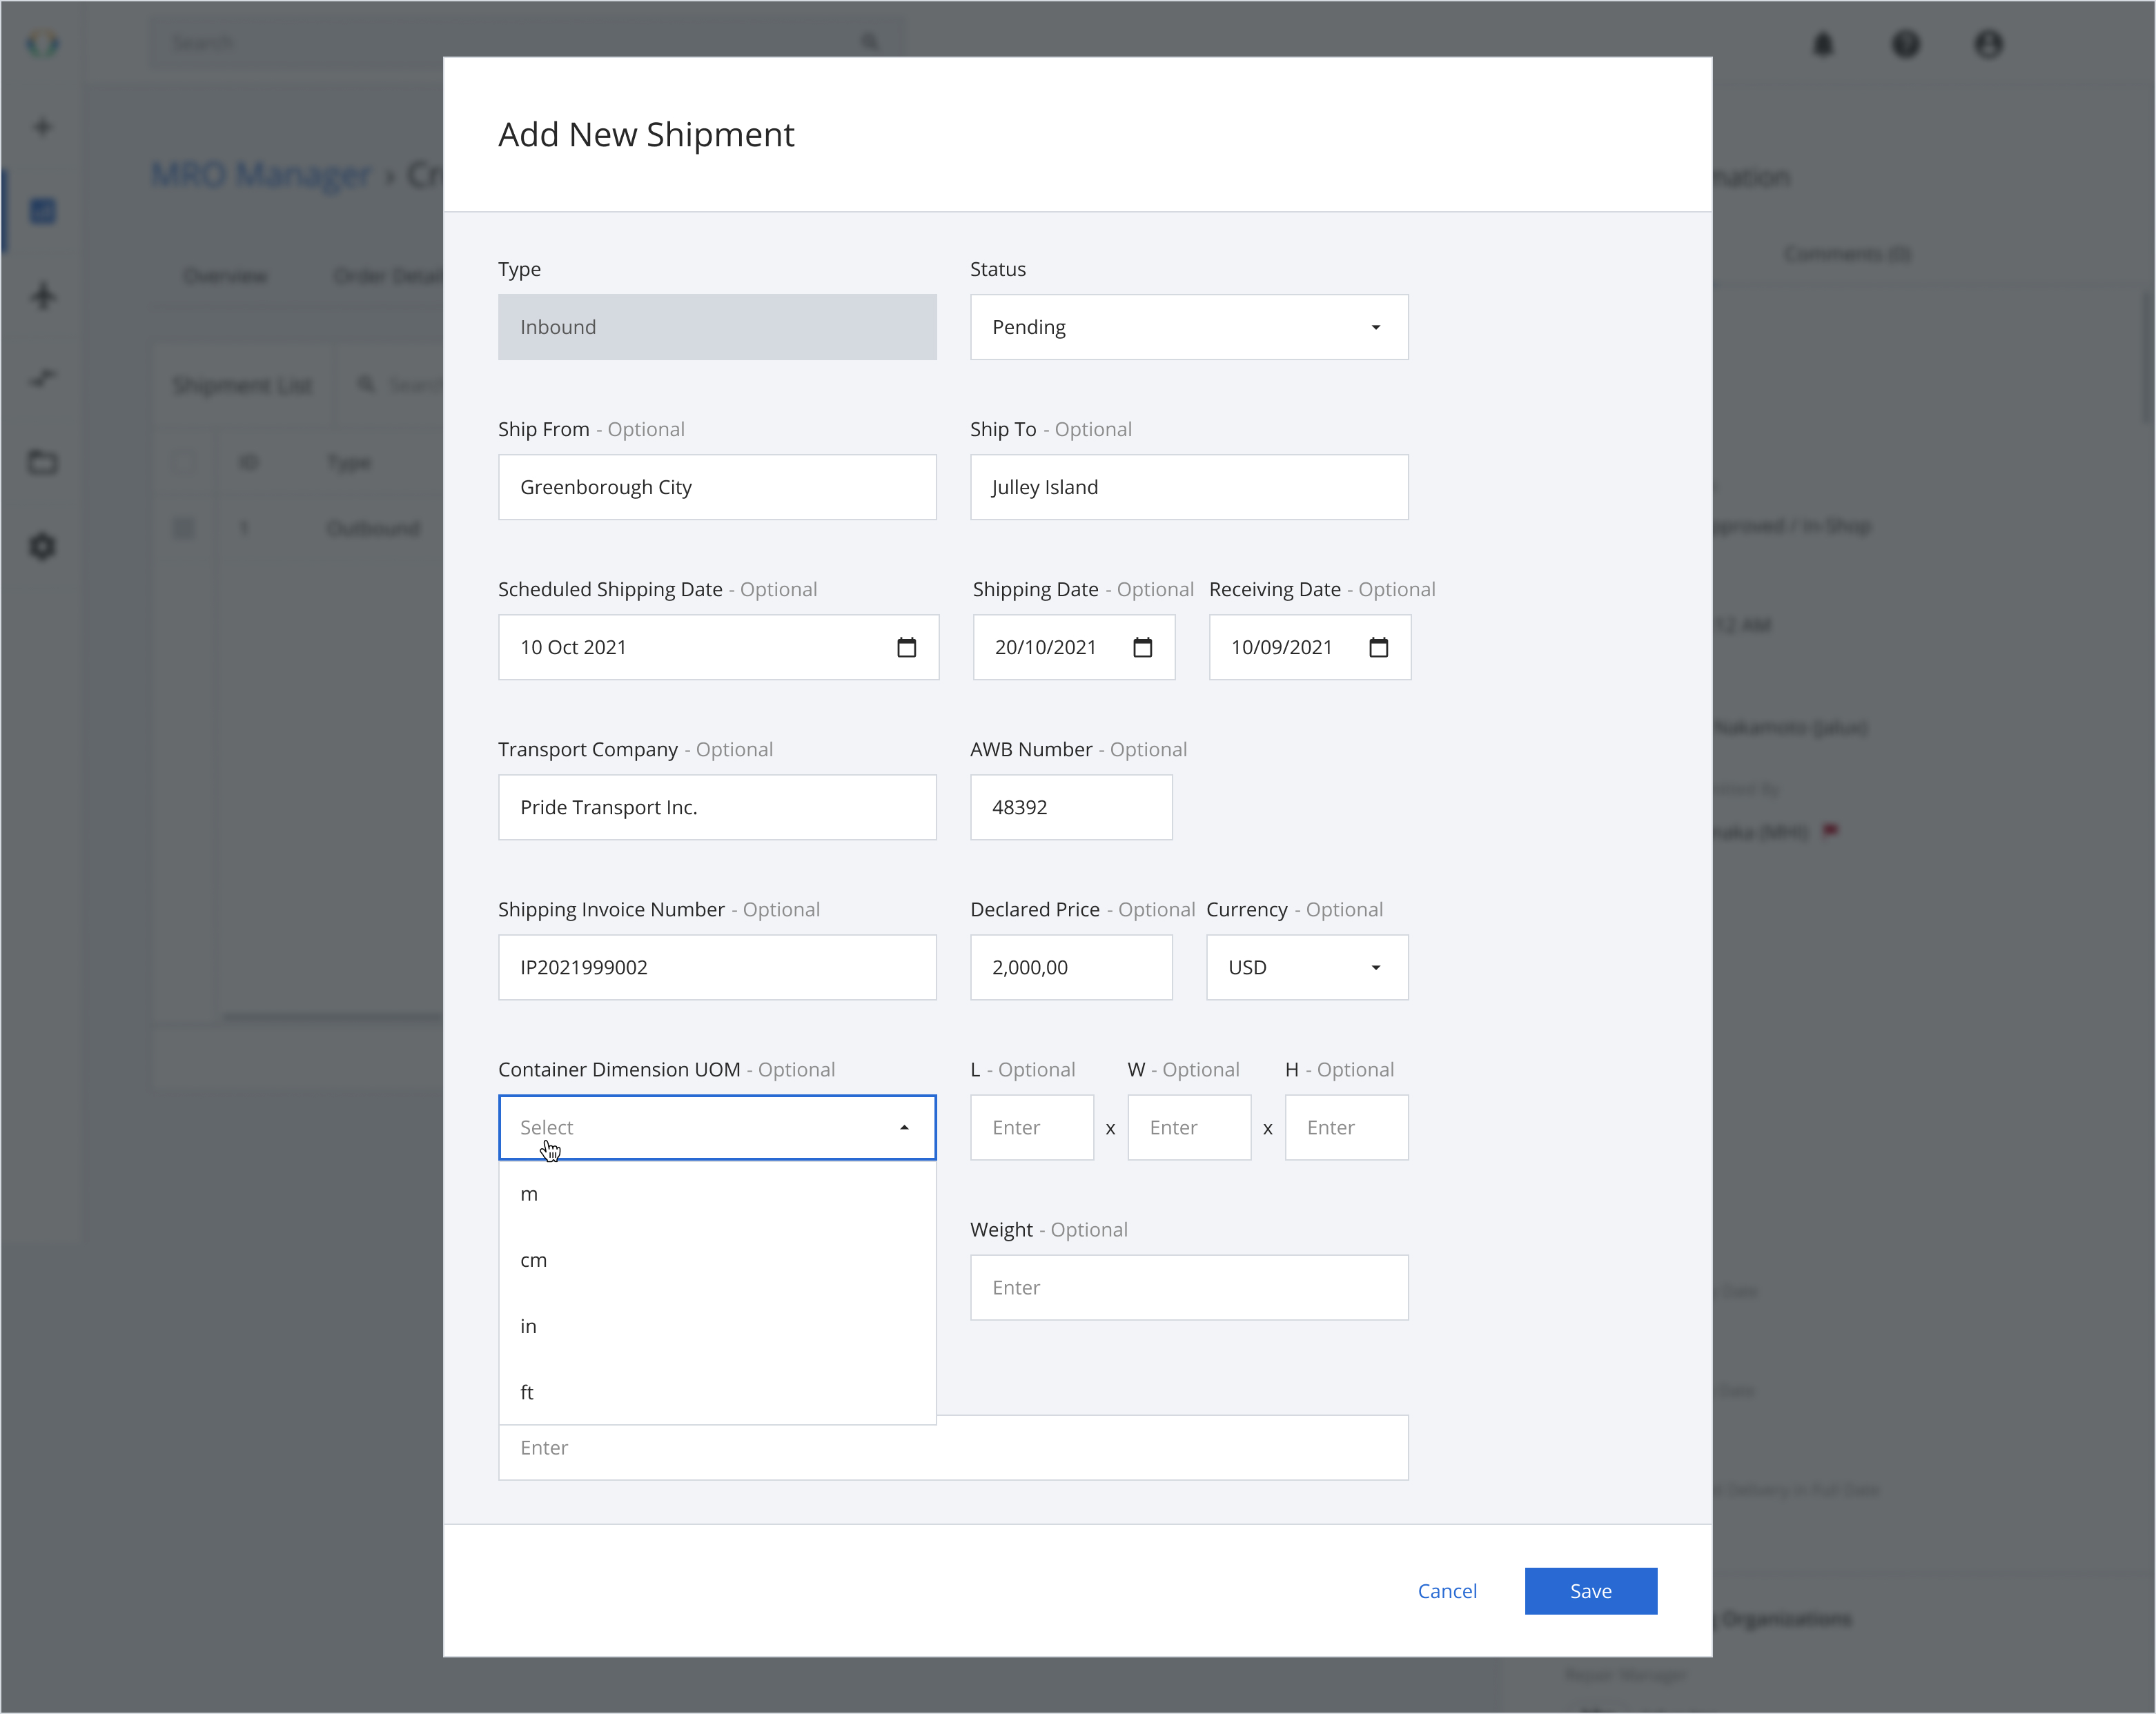Click the Weight Enter field

[1189, 1287]
